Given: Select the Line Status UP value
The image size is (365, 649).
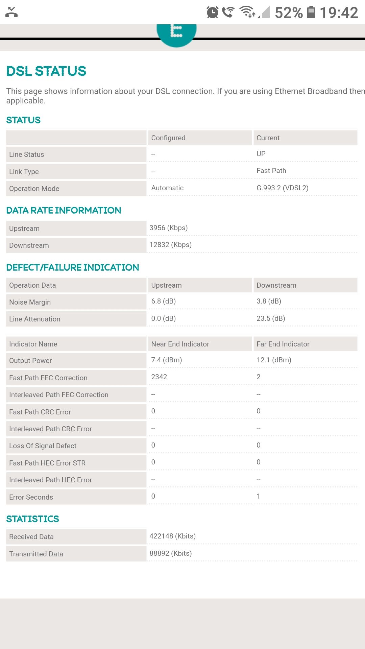Looking at the screenshot, I should click(260, 153).
